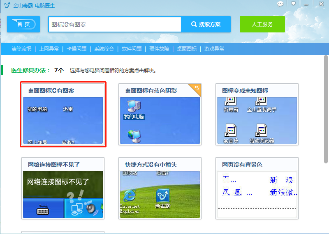Screen dimensions: 329x234
Task: Open the 网页没有背景色 solution card
Action: click(257, 188)
